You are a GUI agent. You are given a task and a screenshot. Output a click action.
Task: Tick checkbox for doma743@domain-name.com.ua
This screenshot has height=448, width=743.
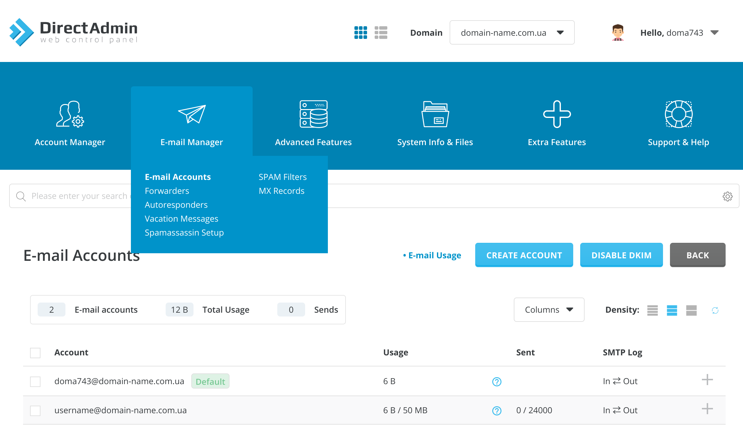[35, 382]
